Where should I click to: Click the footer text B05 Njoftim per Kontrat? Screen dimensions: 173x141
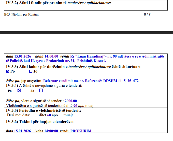pos(21,15)
